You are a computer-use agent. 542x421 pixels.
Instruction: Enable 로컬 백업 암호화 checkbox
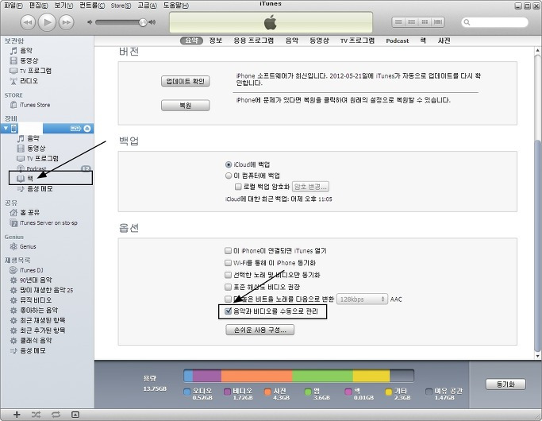coord(238,187)
